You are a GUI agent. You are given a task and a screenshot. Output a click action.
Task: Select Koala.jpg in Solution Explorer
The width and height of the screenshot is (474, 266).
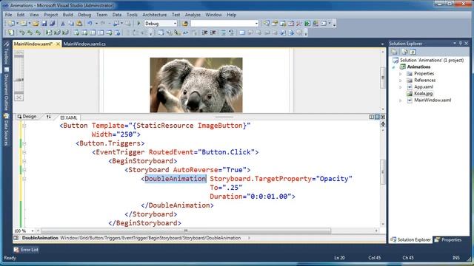[423, 94]
